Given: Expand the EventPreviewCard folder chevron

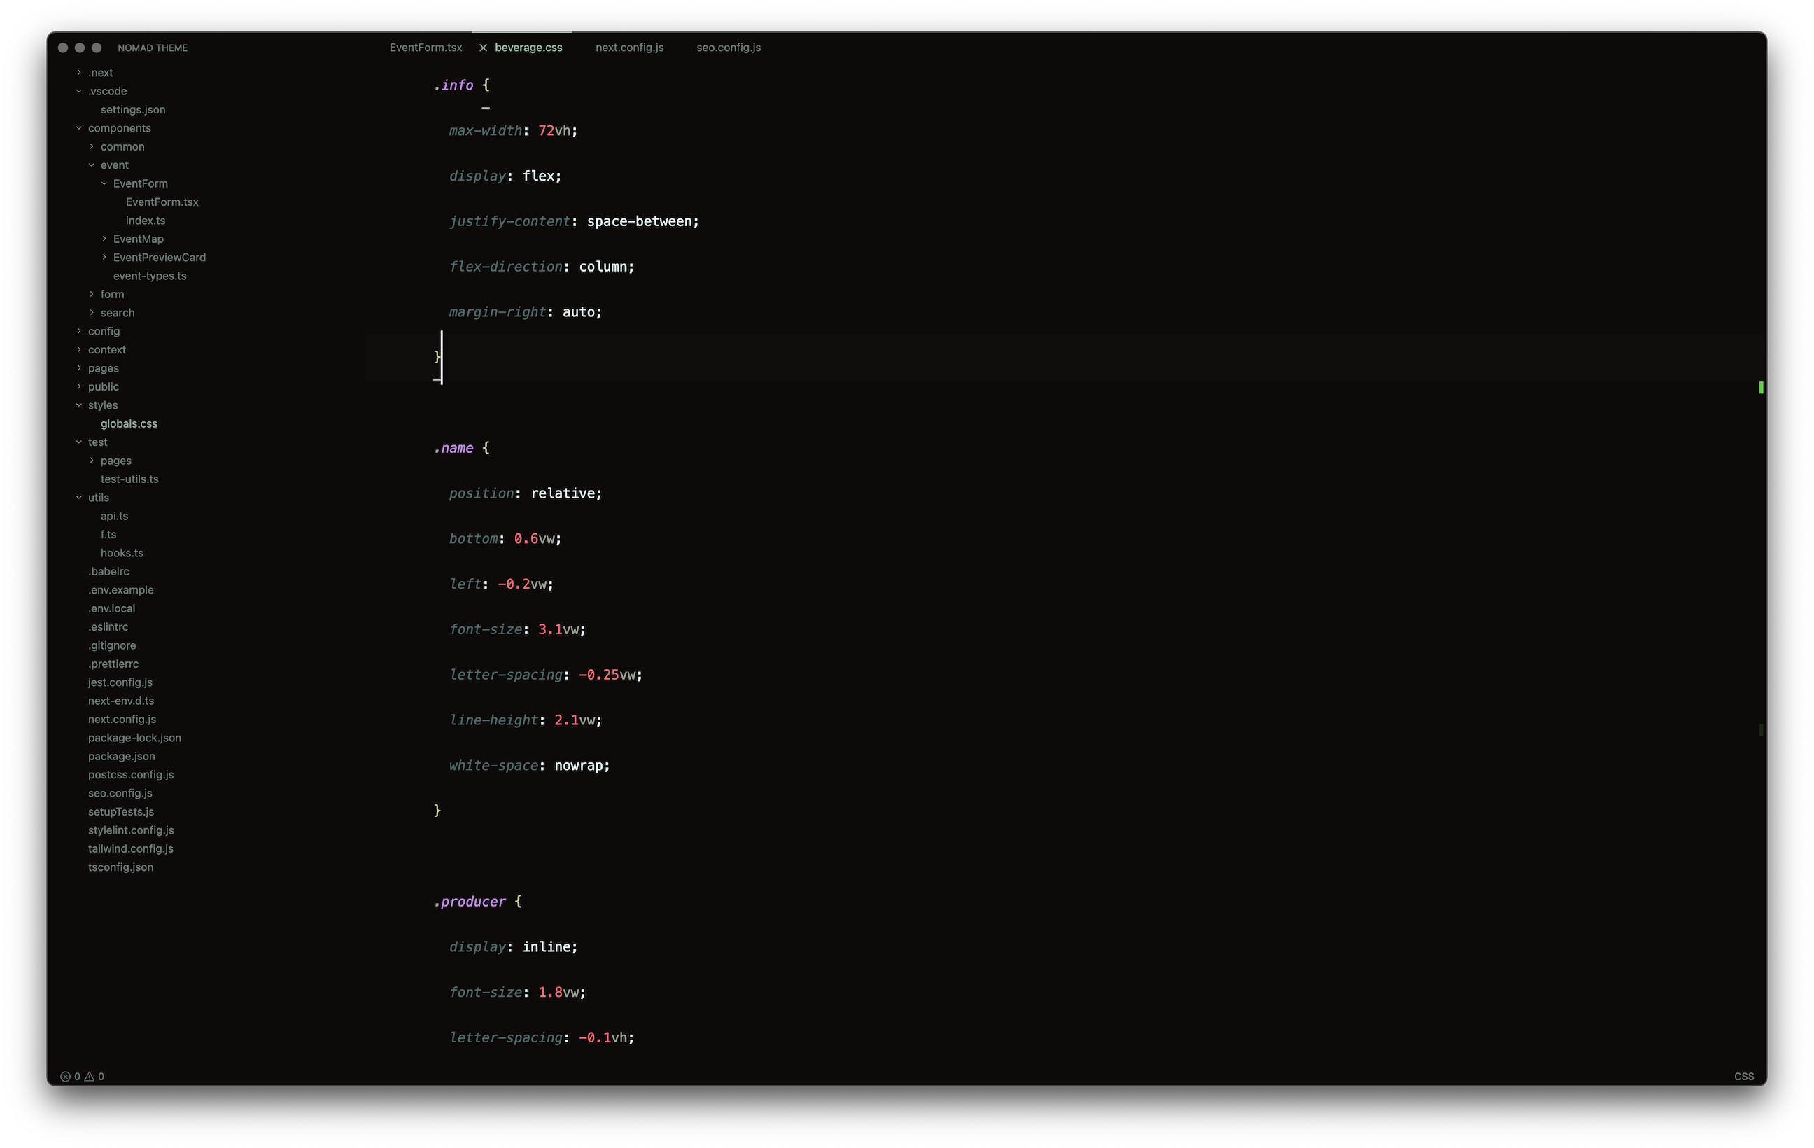Looking at the screenshot, I should (104, 258).
